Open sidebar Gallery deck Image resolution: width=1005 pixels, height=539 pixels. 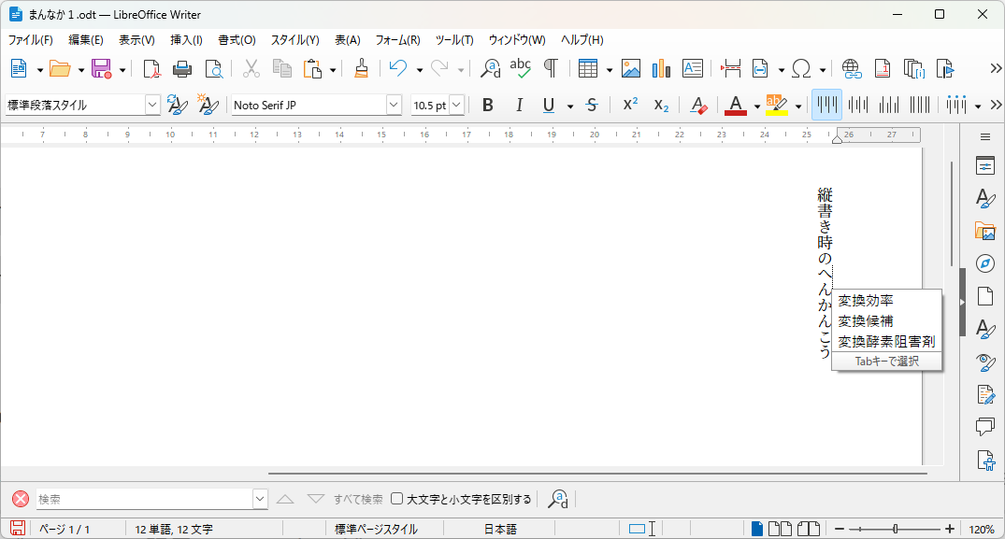click(x=985, y=231)
